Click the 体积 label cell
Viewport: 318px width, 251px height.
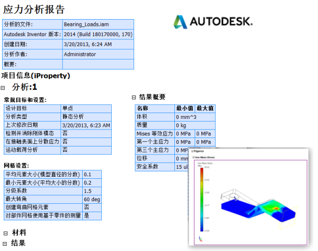pyautogui.click(x=155, y=117)
